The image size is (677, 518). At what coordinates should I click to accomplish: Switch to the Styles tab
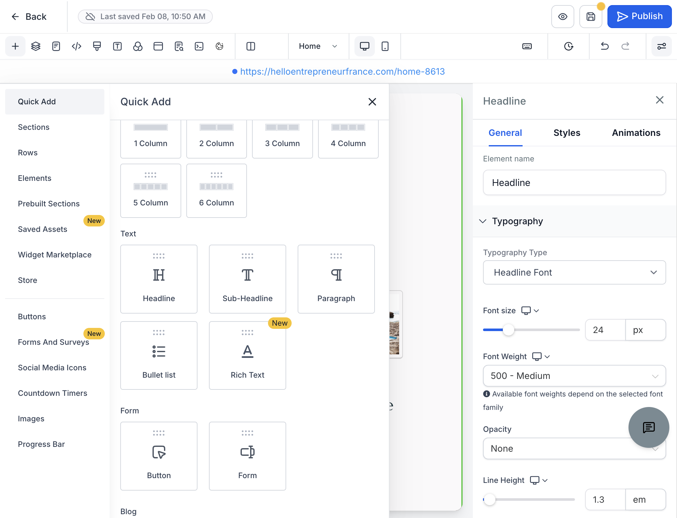[x=567, y=133]
